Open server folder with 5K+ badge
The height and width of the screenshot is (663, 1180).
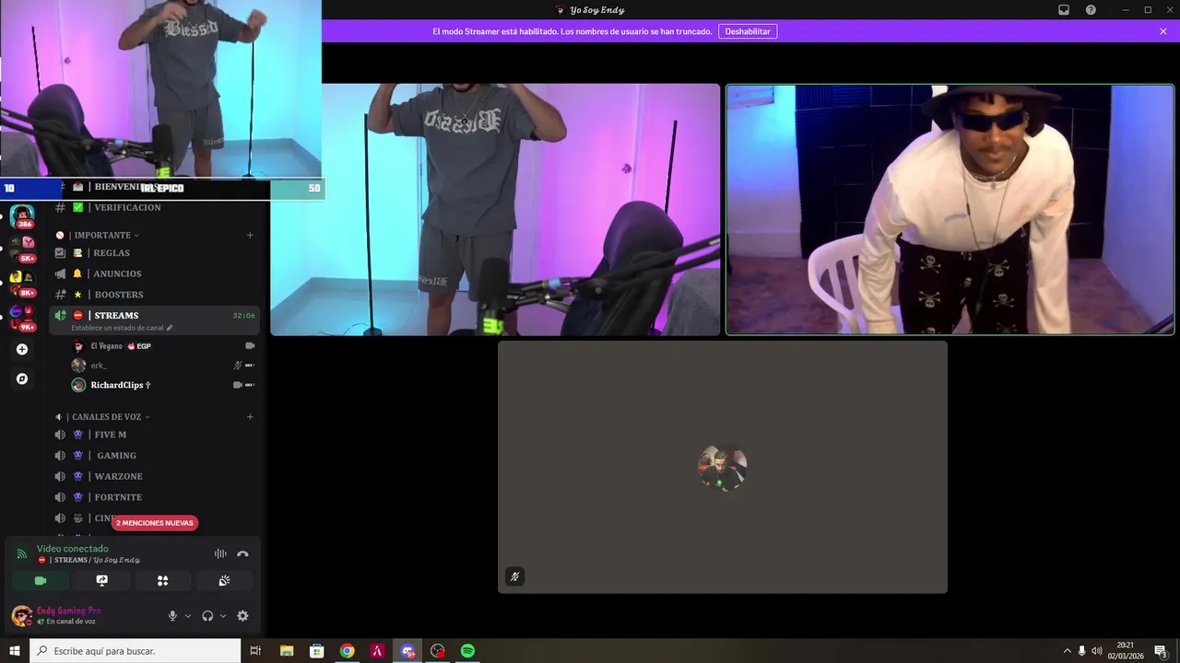click(22, 248)
